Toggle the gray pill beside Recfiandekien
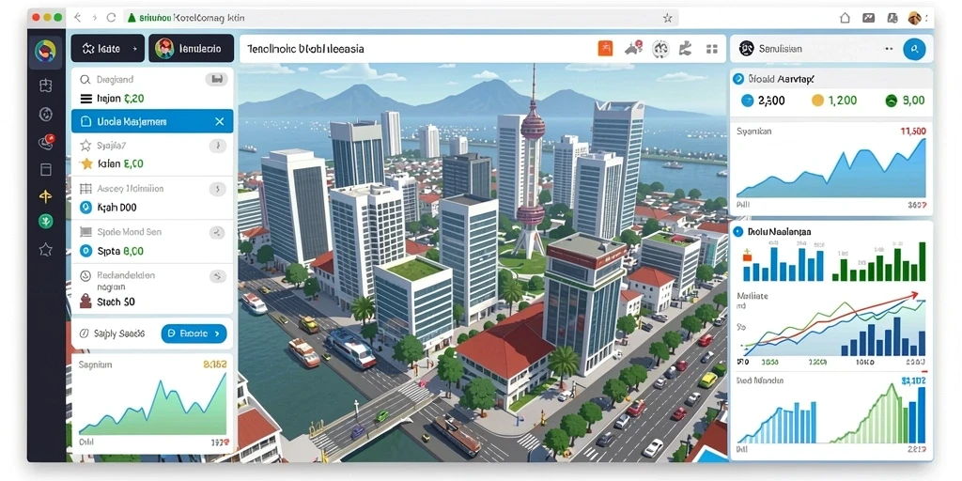This screenshot has width=962, height=481. click(x=218, y=275)
